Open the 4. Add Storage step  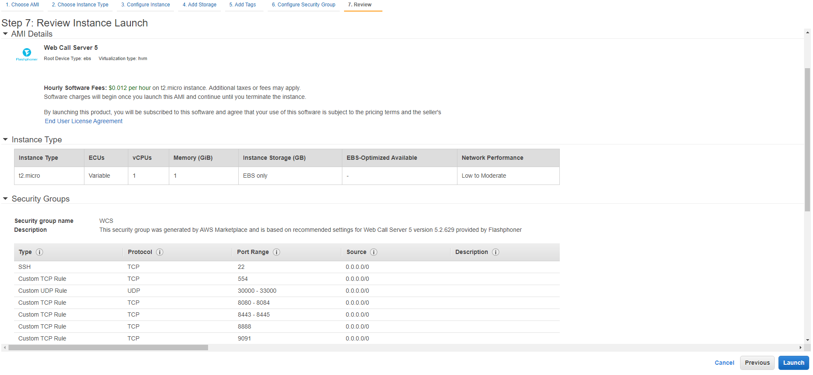tap(200, 5)
